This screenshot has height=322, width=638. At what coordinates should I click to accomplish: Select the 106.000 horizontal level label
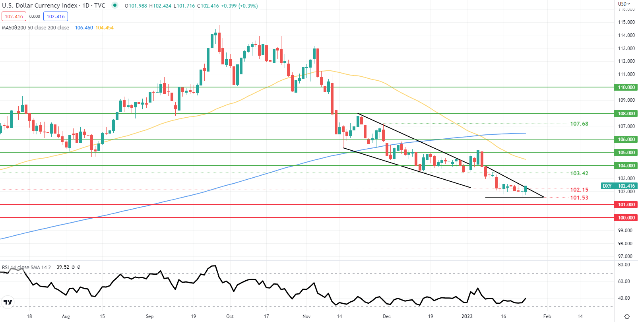pos(626,140)
